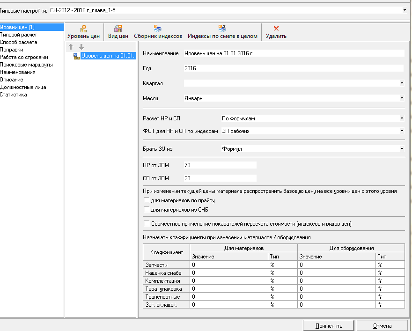412x331 pixels.
Task: Click the Применить button
Action: (x=329, y=326)
